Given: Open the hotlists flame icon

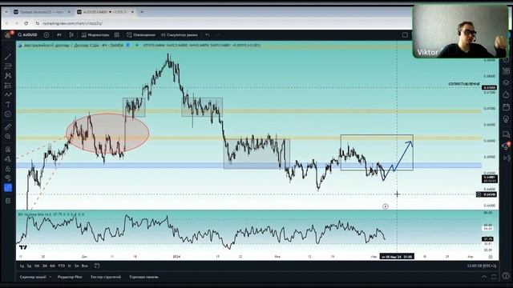Looking at the screenshot, I should [x=506, y=94].
